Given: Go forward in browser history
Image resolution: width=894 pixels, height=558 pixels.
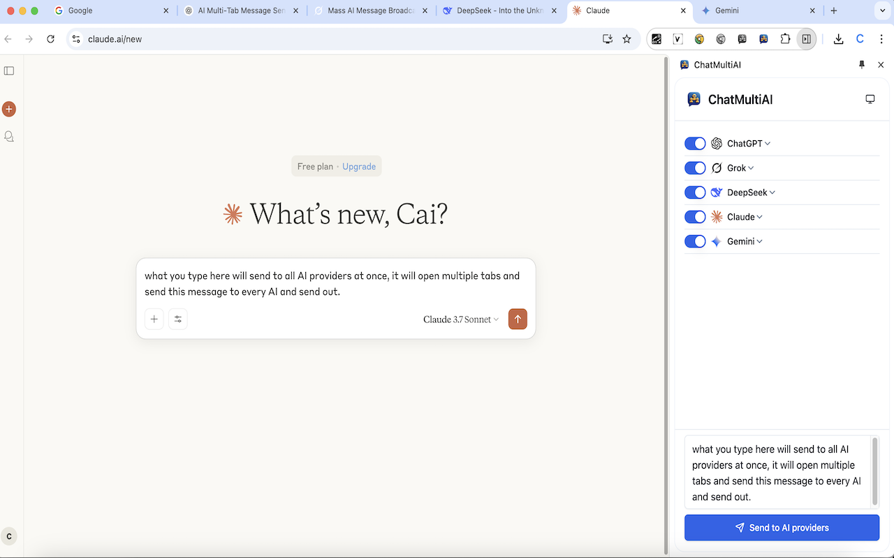Looking at the screenshot, I should 29,39.
